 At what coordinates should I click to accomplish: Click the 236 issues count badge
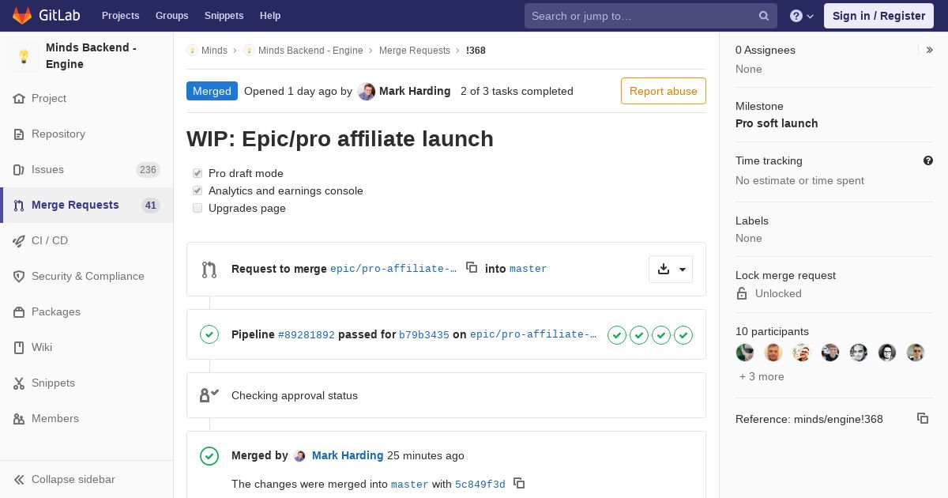coord(148,170)
